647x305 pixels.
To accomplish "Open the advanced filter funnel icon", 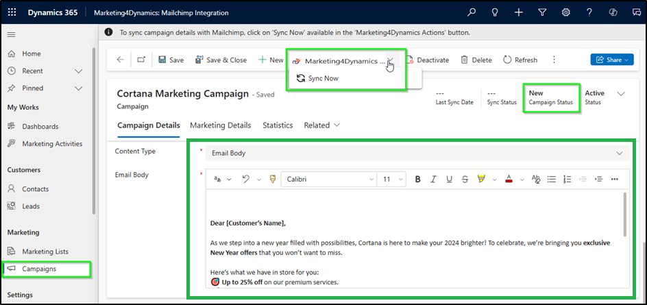I will click(542, 12).
